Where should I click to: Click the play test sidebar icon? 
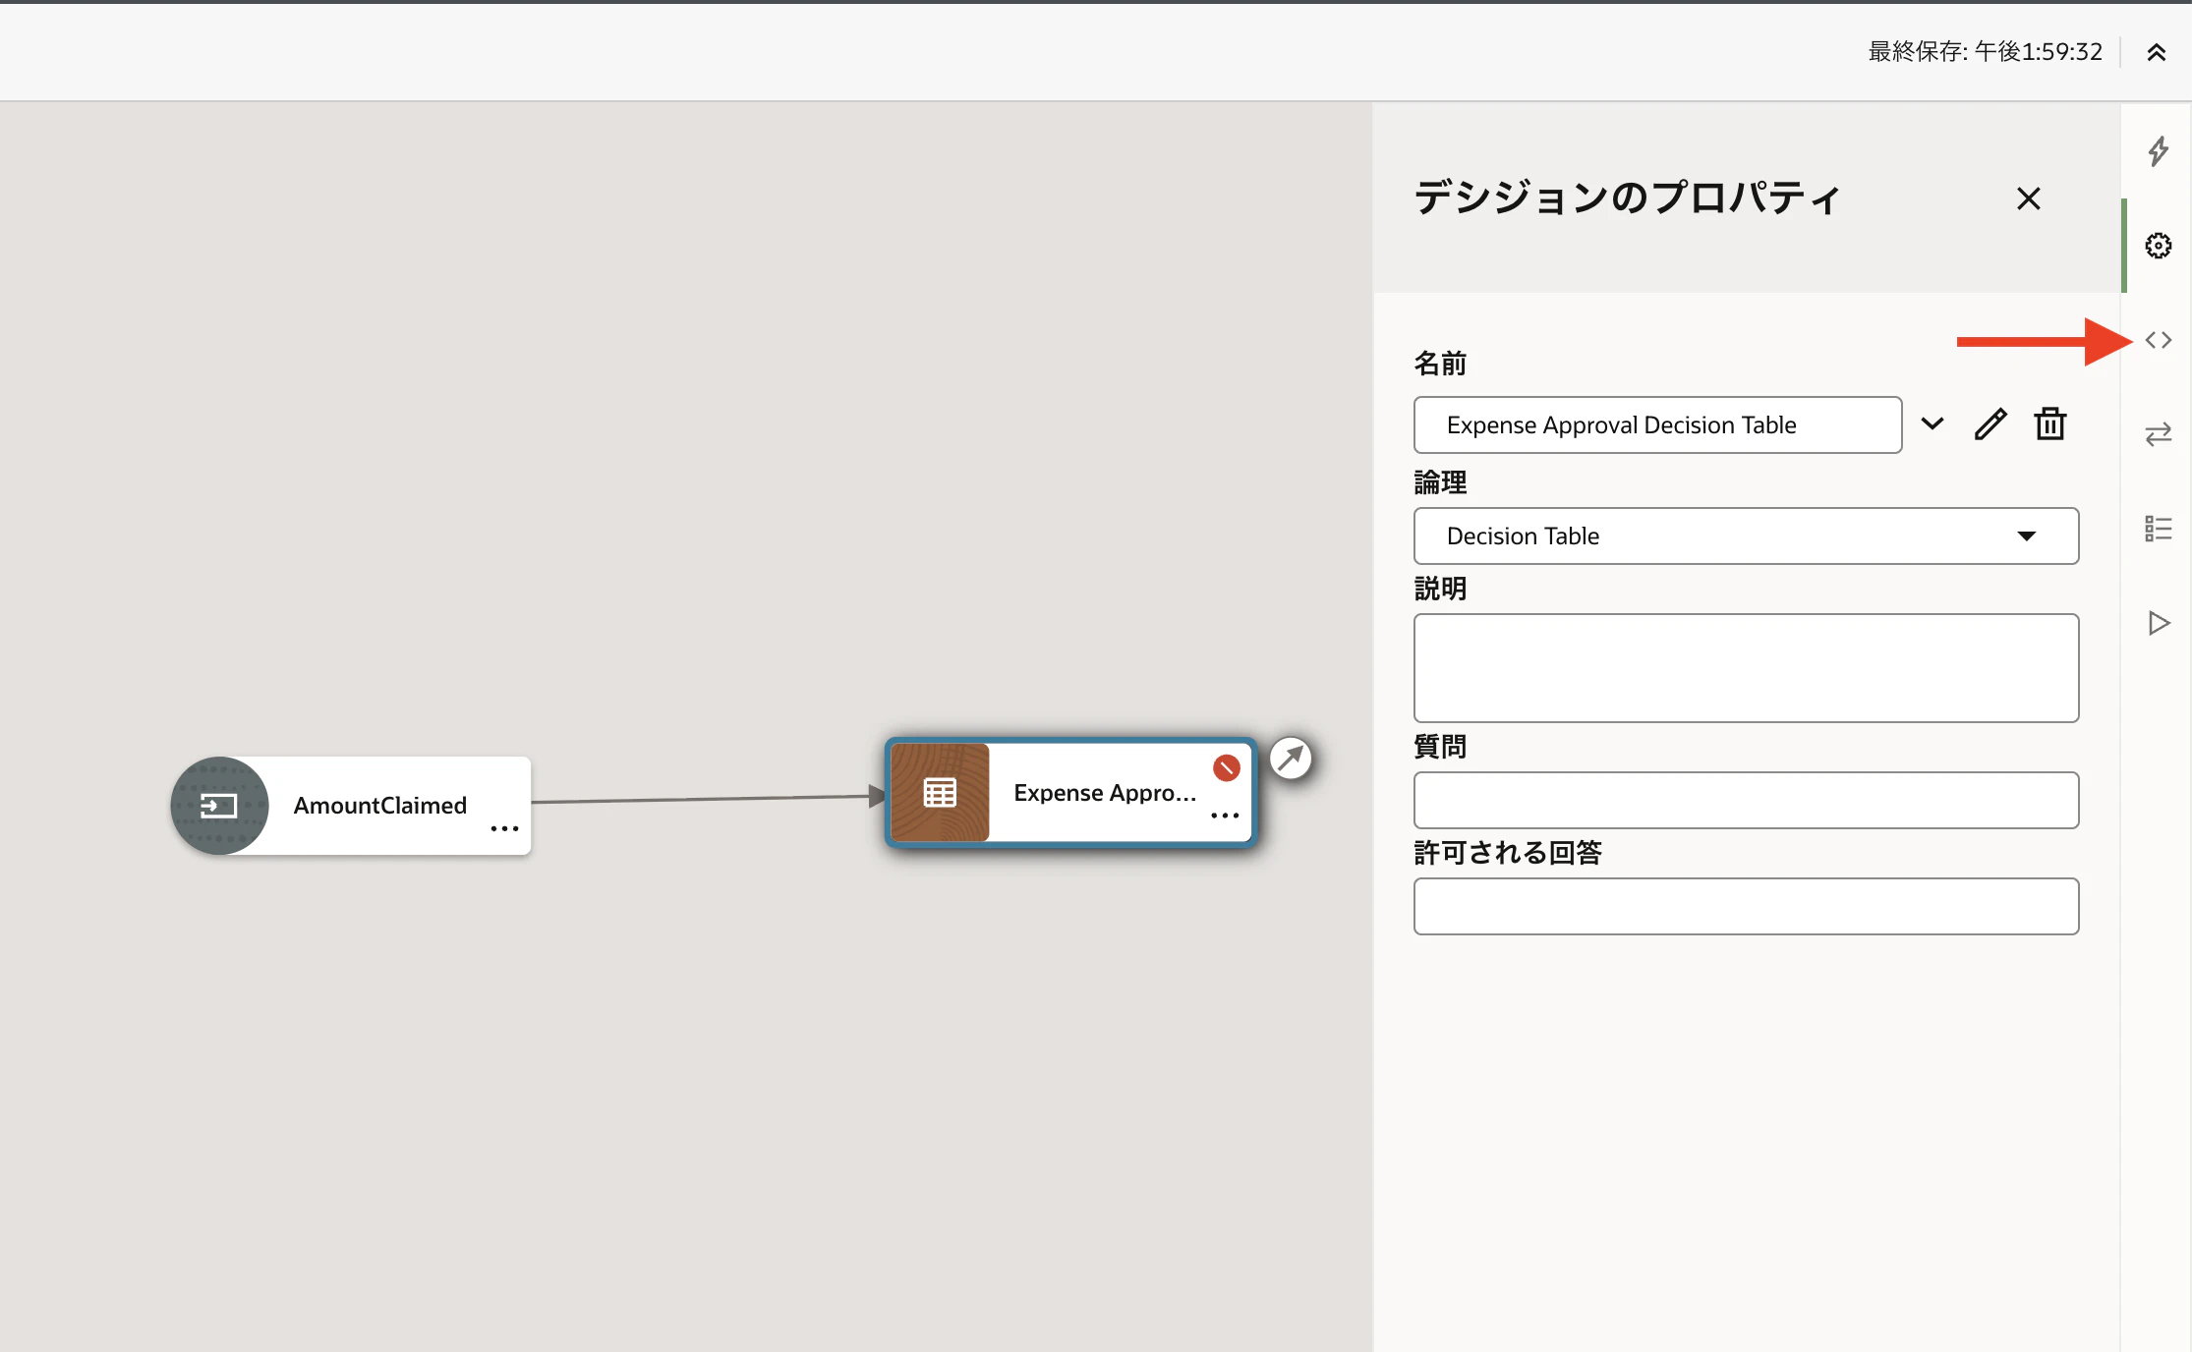(x=2158, y=623)
